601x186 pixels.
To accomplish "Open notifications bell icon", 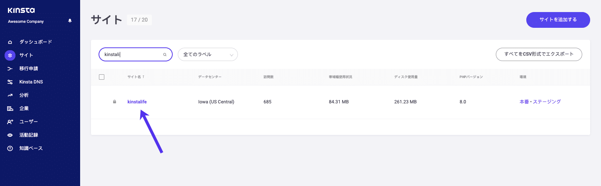I will click(70, 21).
